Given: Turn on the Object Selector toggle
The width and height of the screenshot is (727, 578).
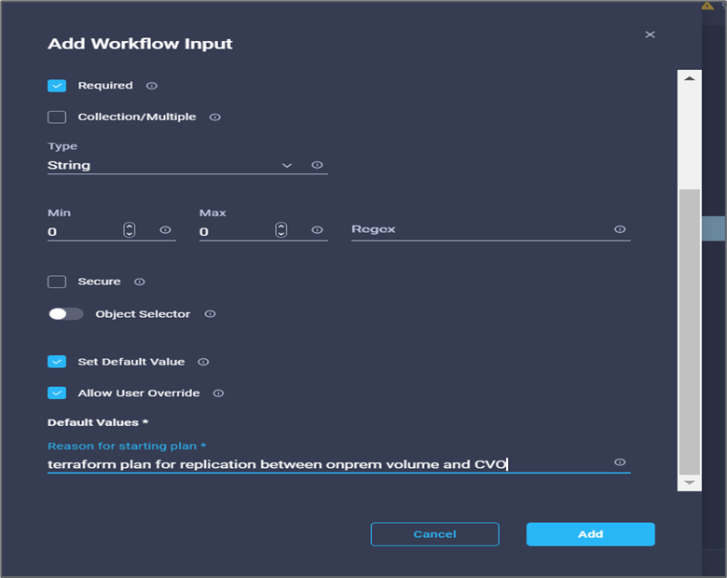Looking at the screenshot, I should (66, 314).
